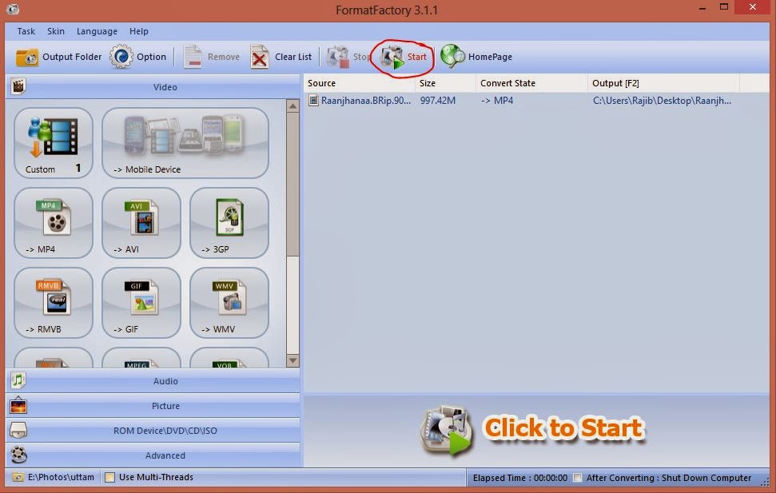The width and height of the screenshot is (776, 493).
Task: Open the Skin menu
Action: coord(55,31)
